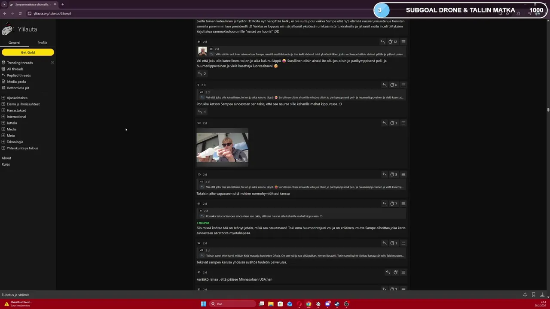Open Steam from the taskbar
This screenshot has height=309, width=550.
pyautogui.click(x=337, y=304)
